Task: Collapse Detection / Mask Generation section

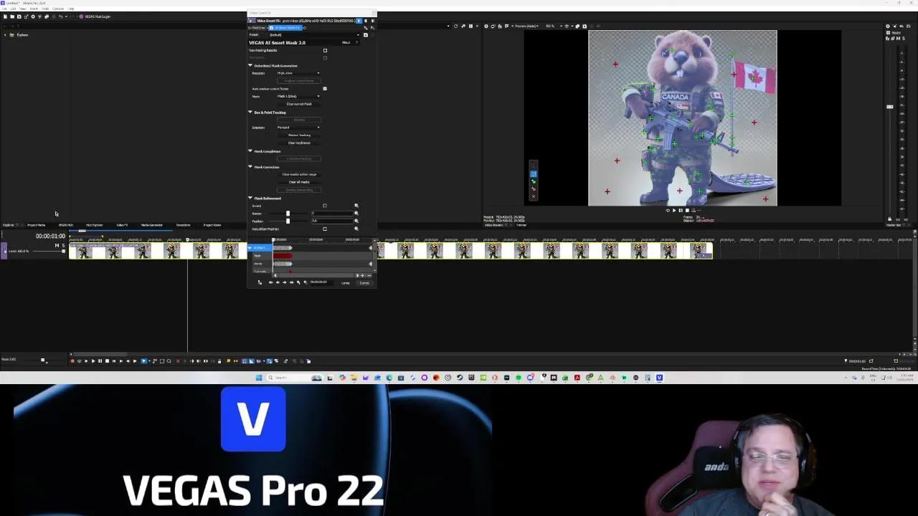Action: pos(250,65)
